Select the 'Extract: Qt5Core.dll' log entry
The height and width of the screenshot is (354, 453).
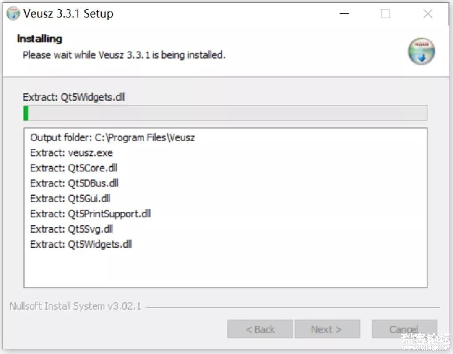click(x=74, y=168)
